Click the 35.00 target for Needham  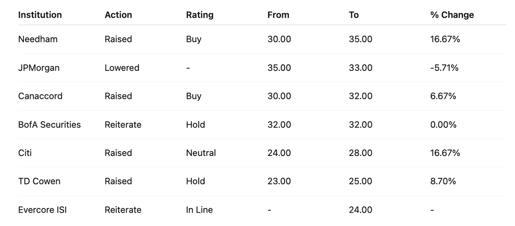point(360,39)
